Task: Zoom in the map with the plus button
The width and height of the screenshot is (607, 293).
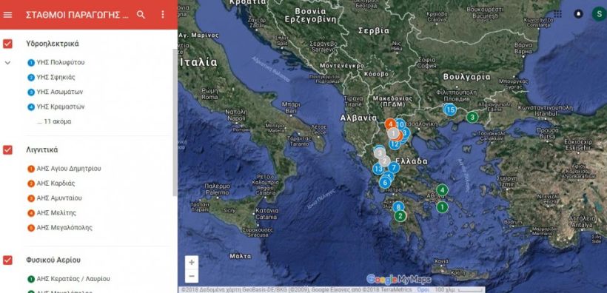Action: tap(192, 263)
